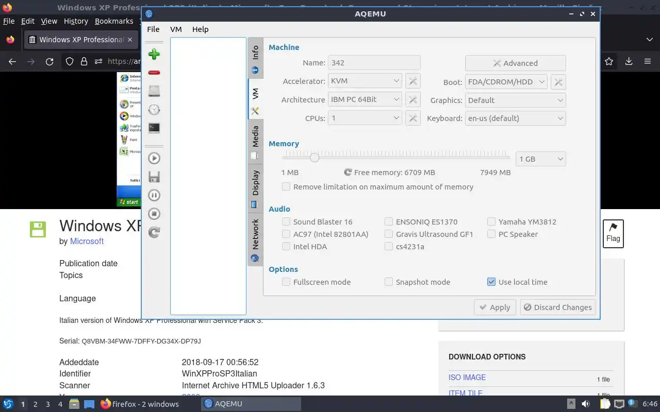The image size is (660, 412).
Task: Click Firefox reload page icon
Action: click(x=49, y=62)
